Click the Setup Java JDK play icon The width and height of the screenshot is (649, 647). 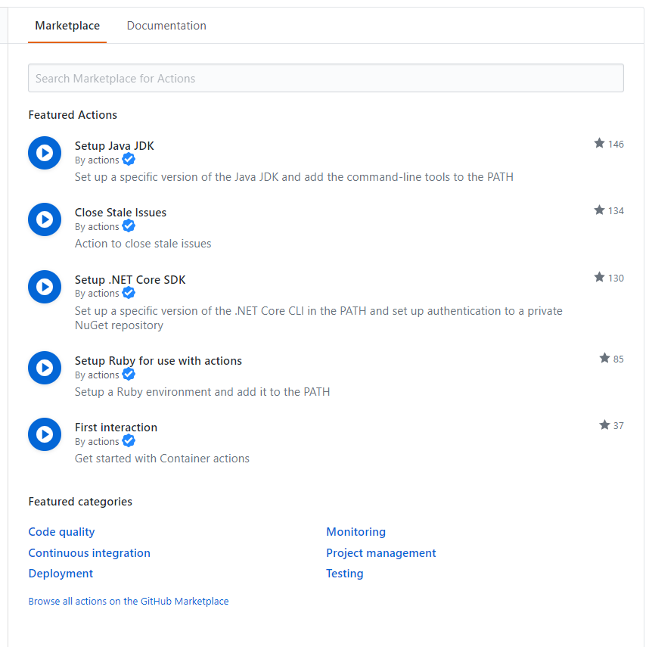coord(45,153)
